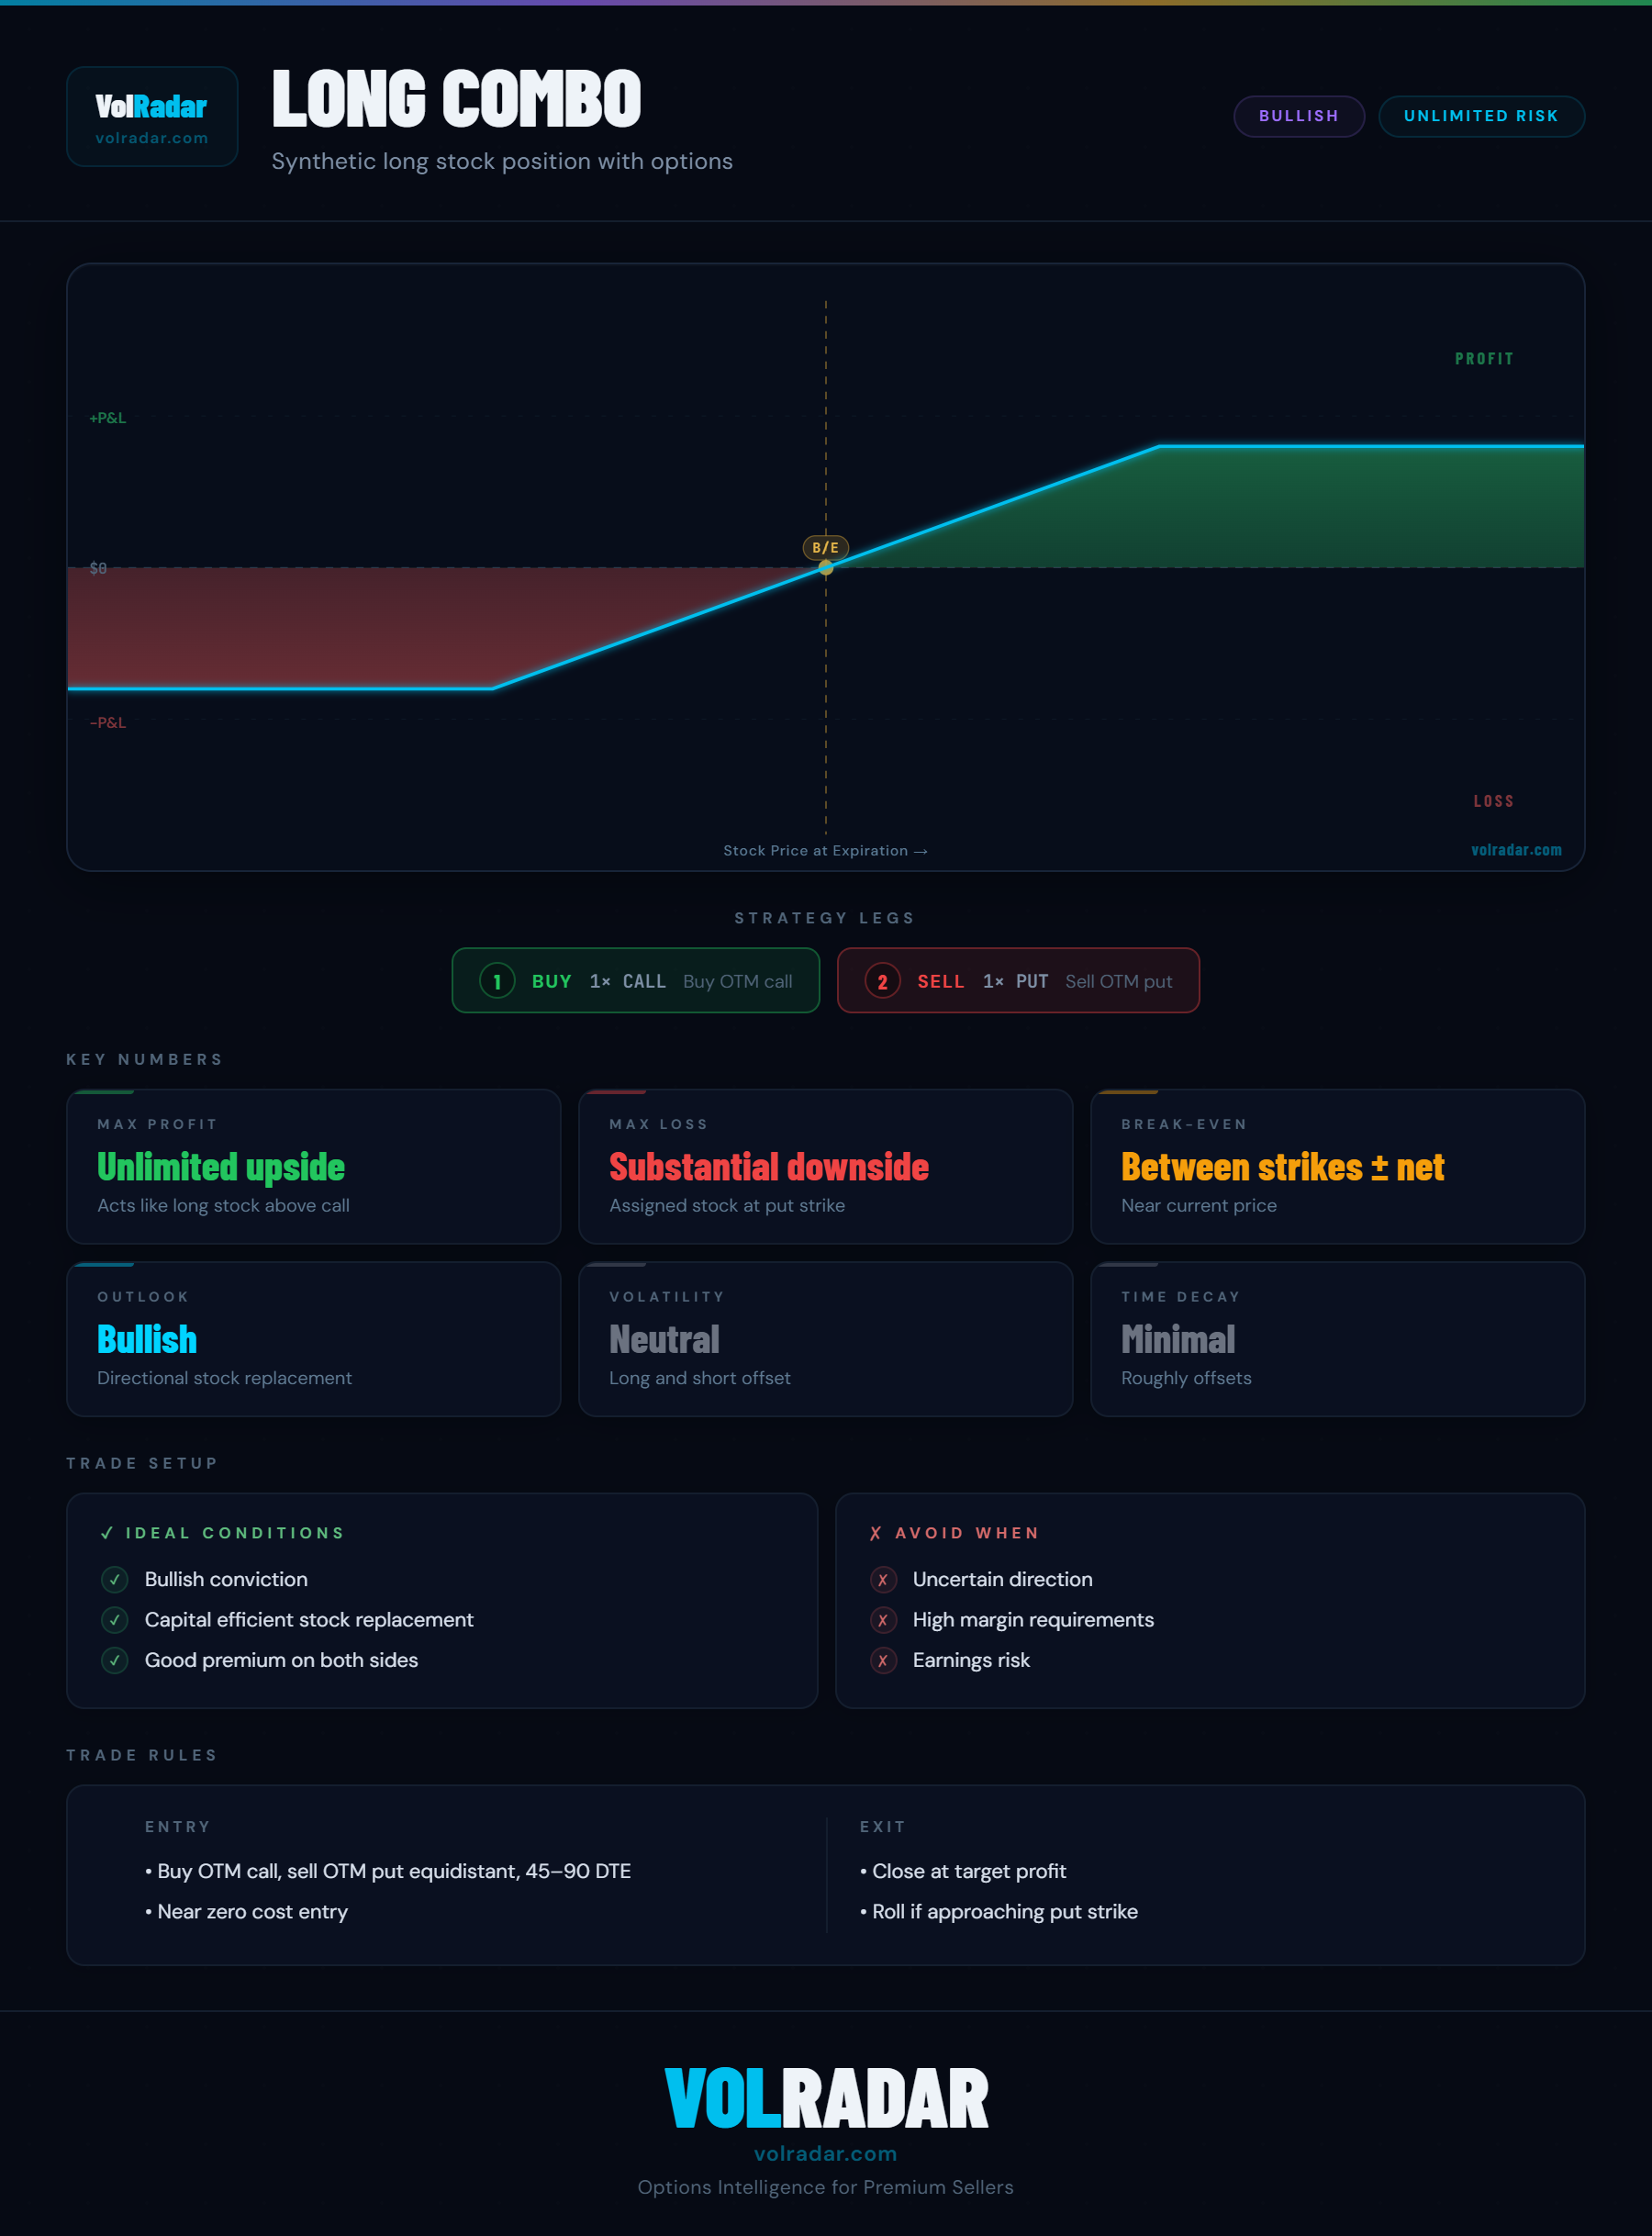Click the Break-Even key number card

pos(1337,1166)
